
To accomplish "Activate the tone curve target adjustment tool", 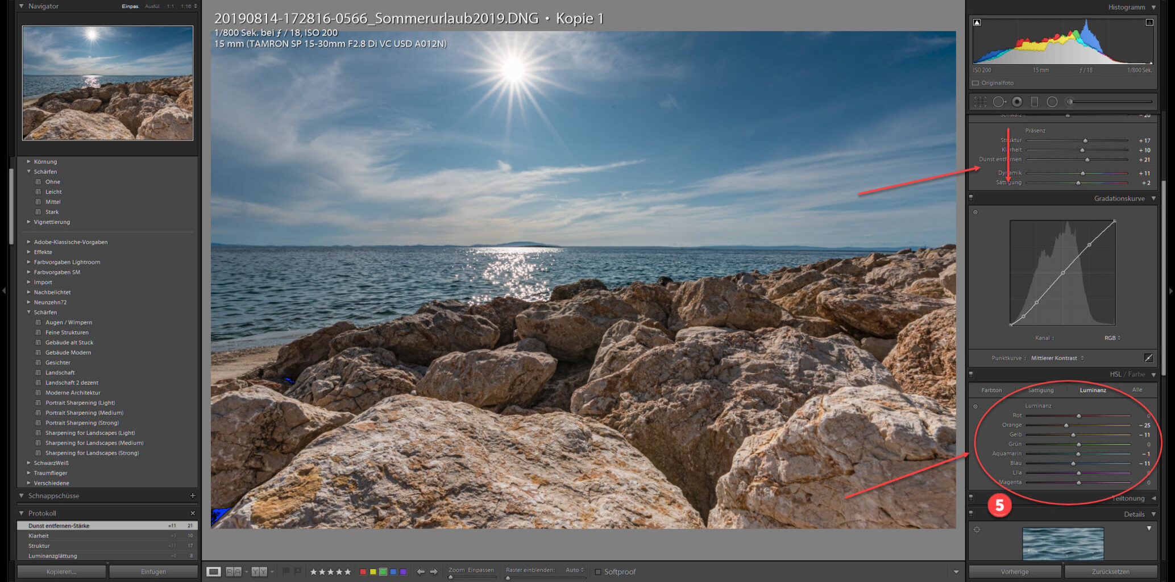I will [975, 213].
